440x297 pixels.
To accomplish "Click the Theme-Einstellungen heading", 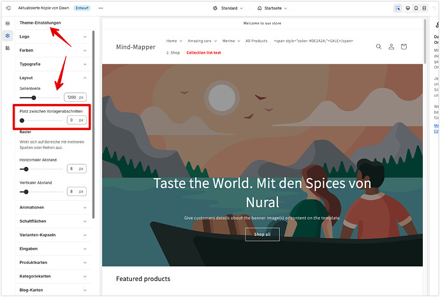I will click(x=40, y=23).
